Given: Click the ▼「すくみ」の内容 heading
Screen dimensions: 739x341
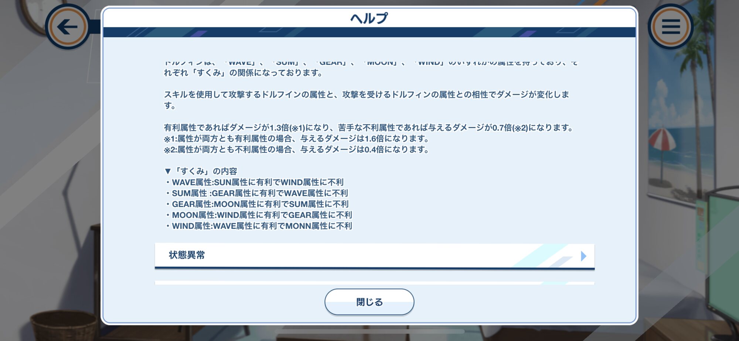Looking at the screenshot, I should pos(201,171).
